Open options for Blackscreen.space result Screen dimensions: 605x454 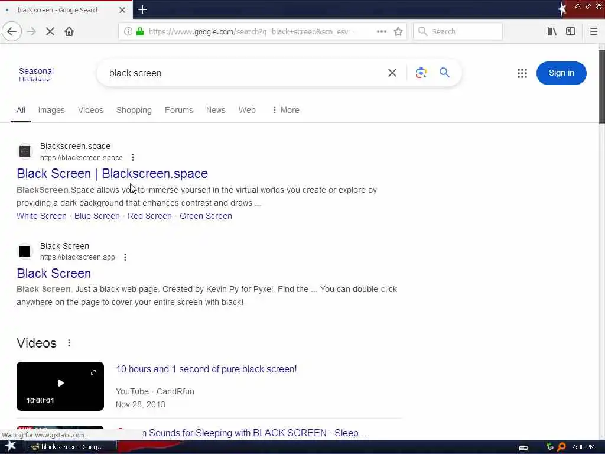[133, 157]
